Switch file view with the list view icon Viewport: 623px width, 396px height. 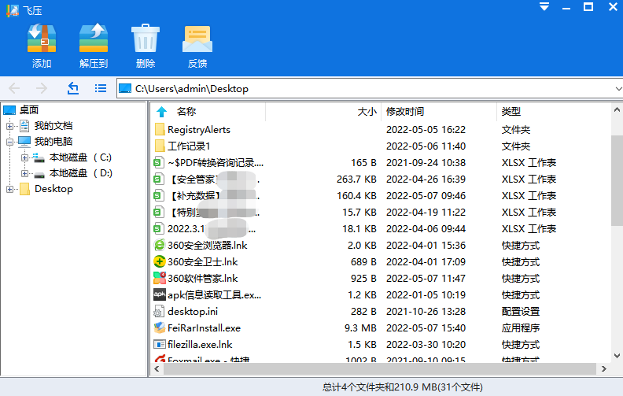[101, 88]
